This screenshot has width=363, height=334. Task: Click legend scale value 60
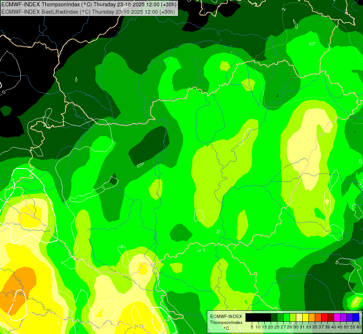(359, 327)
